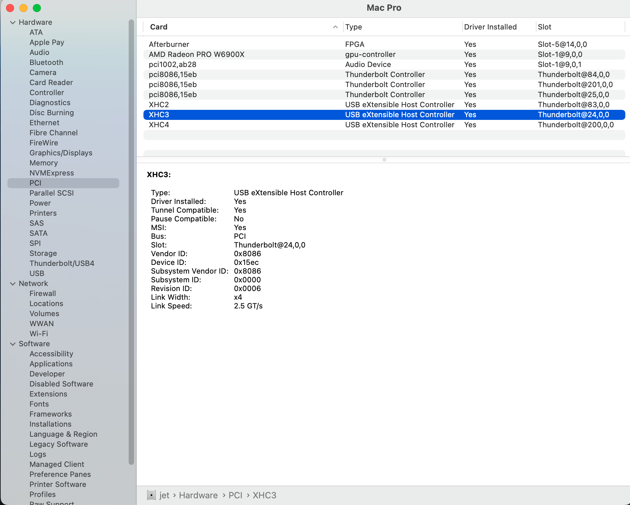The width and height of the screenshot is (630, 505).
Task: View Power information
Action: pos(40,203)
